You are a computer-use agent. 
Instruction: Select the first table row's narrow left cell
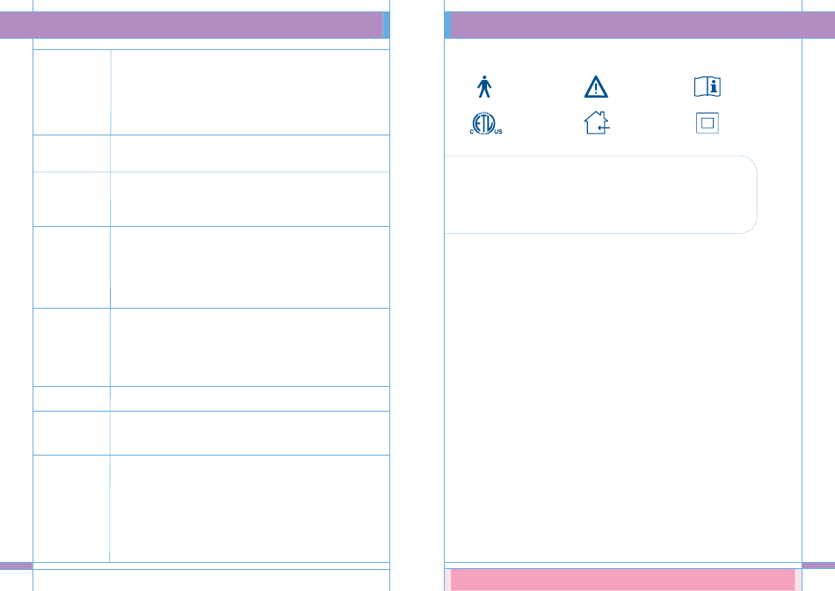pyautogui.click(x=72, y=92)
